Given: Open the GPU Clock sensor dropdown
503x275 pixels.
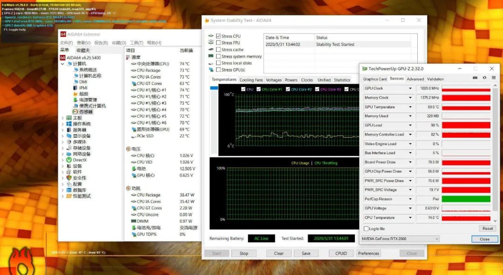Looking at the screenshot, I should click(410, 88).
